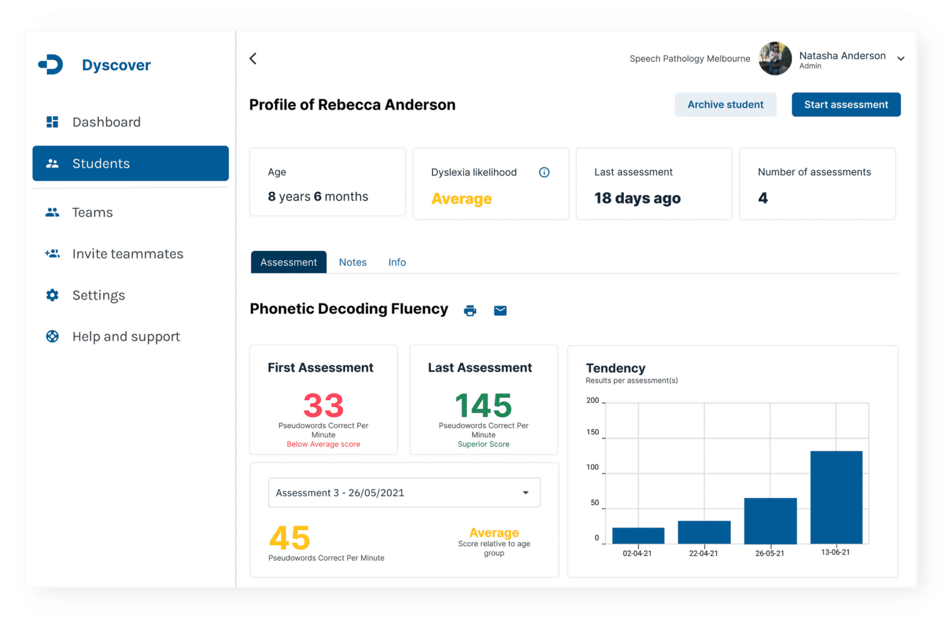This screenshot has height=629, width=945.
Task: Click the Archive student button
Action: click(x=725, y=105)
